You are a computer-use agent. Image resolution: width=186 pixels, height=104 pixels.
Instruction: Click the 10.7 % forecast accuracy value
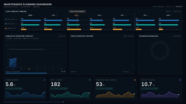point(148,84)
